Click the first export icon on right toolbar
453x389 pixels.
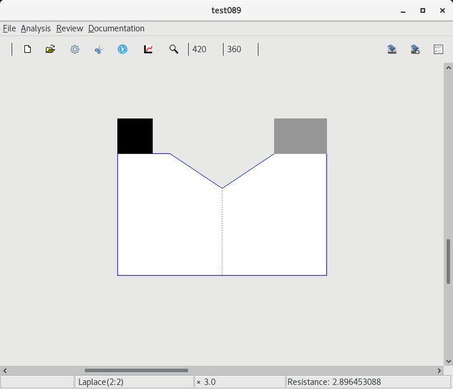click(x=392, y=49)
